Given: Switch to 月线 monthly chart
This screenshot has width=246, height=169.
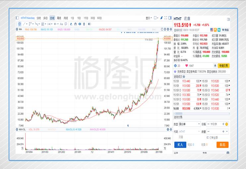Looking at the screenshot, I should click(66, 18).
